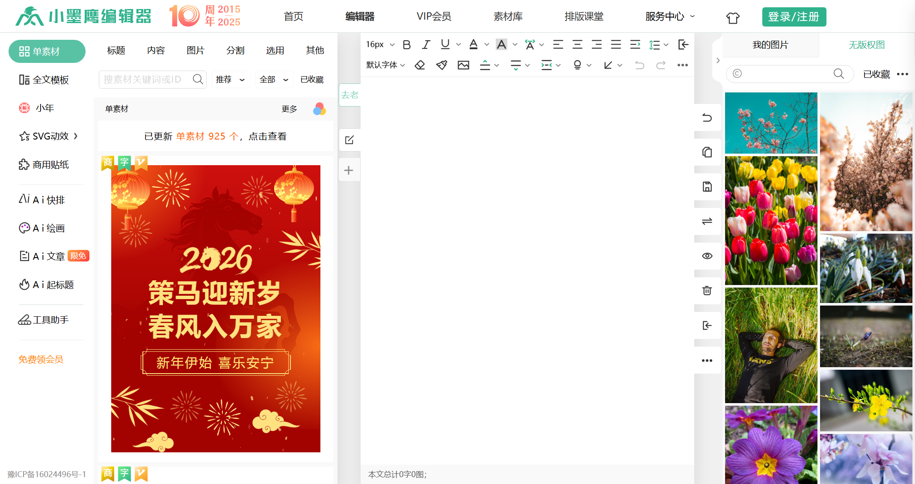The width and height of the screenshot is (915, 484).
Task: Toggle preview with the eye icon
Action: pyautogui.click(x=707, y=256)
